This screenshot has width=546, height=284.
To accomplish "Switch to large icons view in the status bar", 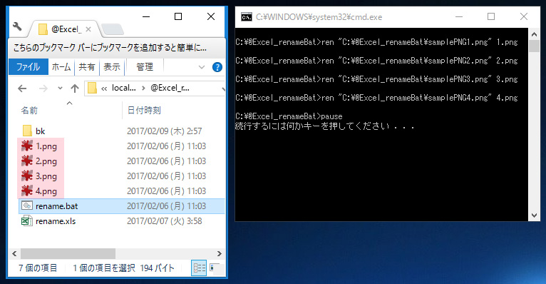I will (x=215, y=268).
